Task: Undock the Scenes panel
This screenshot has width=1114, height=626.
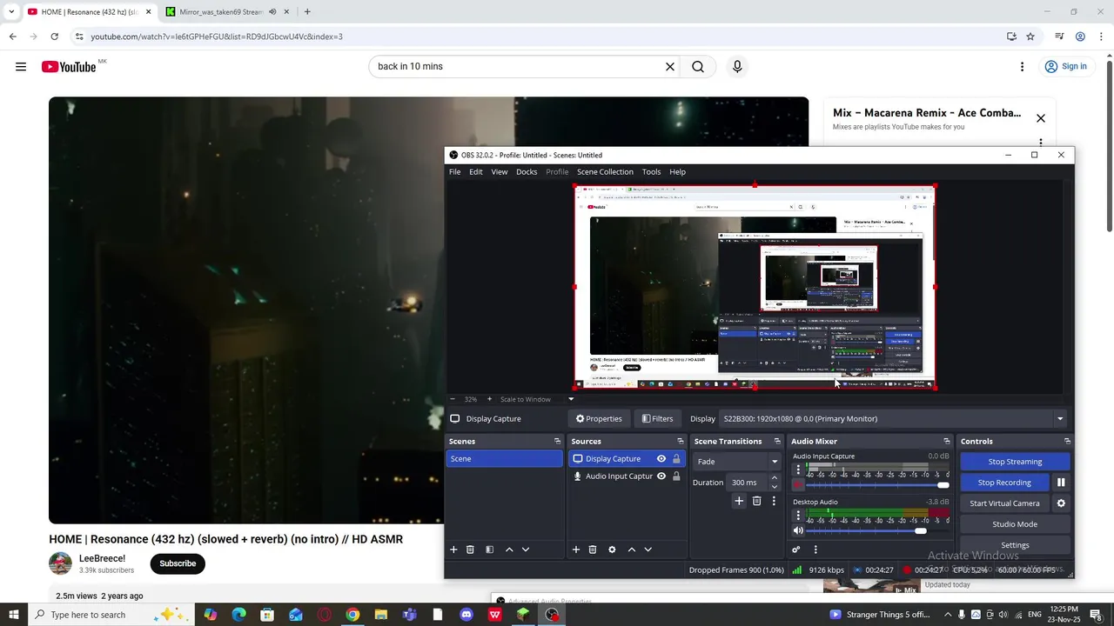Action: click(557, 442)
